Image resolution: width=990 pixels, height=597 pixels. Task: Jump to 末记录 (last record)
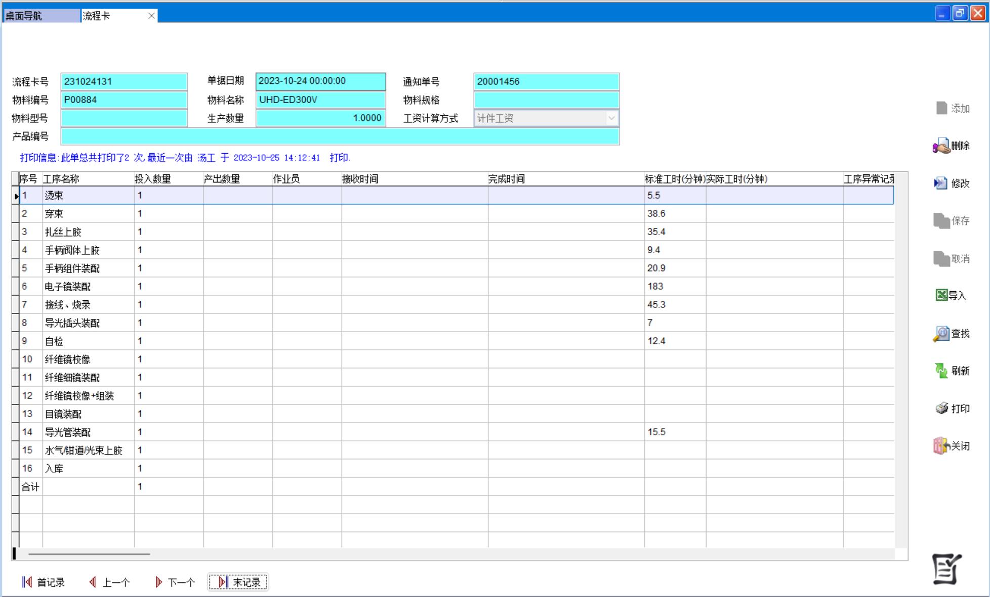click(238, 582)
